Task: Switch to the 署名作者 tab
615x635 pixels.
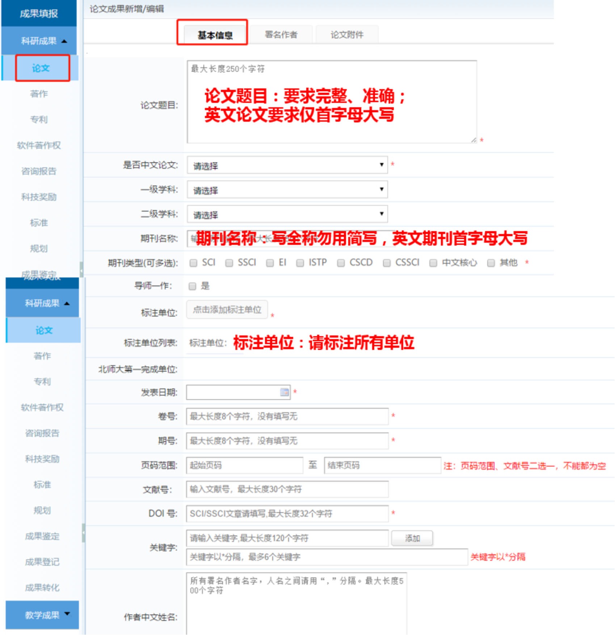Action: point(281,35)
